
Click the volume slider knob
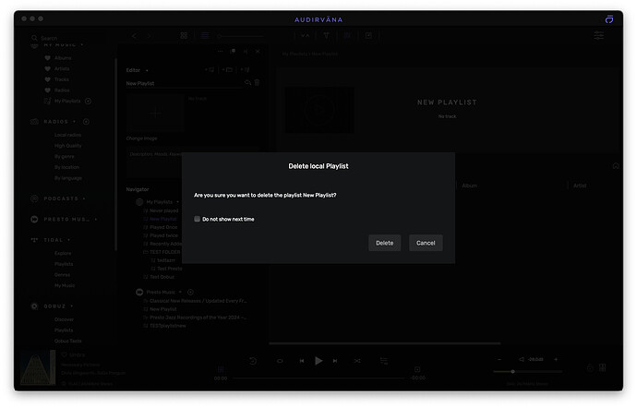coord(512,371)
